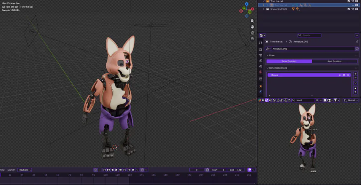Open the Marker menu in timeline
The height and width of the screenshot is (185, 361).
coord(11,170)
